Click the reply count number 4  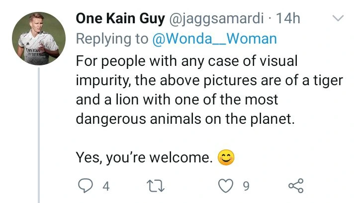click(105, 186)
